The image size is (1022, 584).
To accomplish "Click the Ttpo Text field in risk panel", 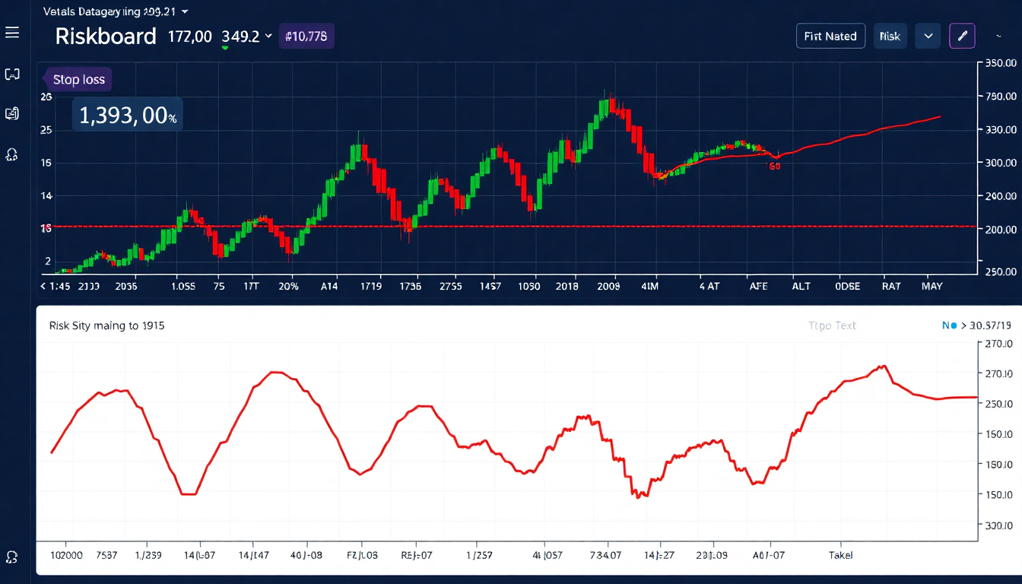I will tap(832, 325).
